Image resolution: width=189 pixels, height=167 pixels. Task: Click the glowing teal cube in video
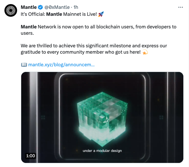[x=102, y=119]
